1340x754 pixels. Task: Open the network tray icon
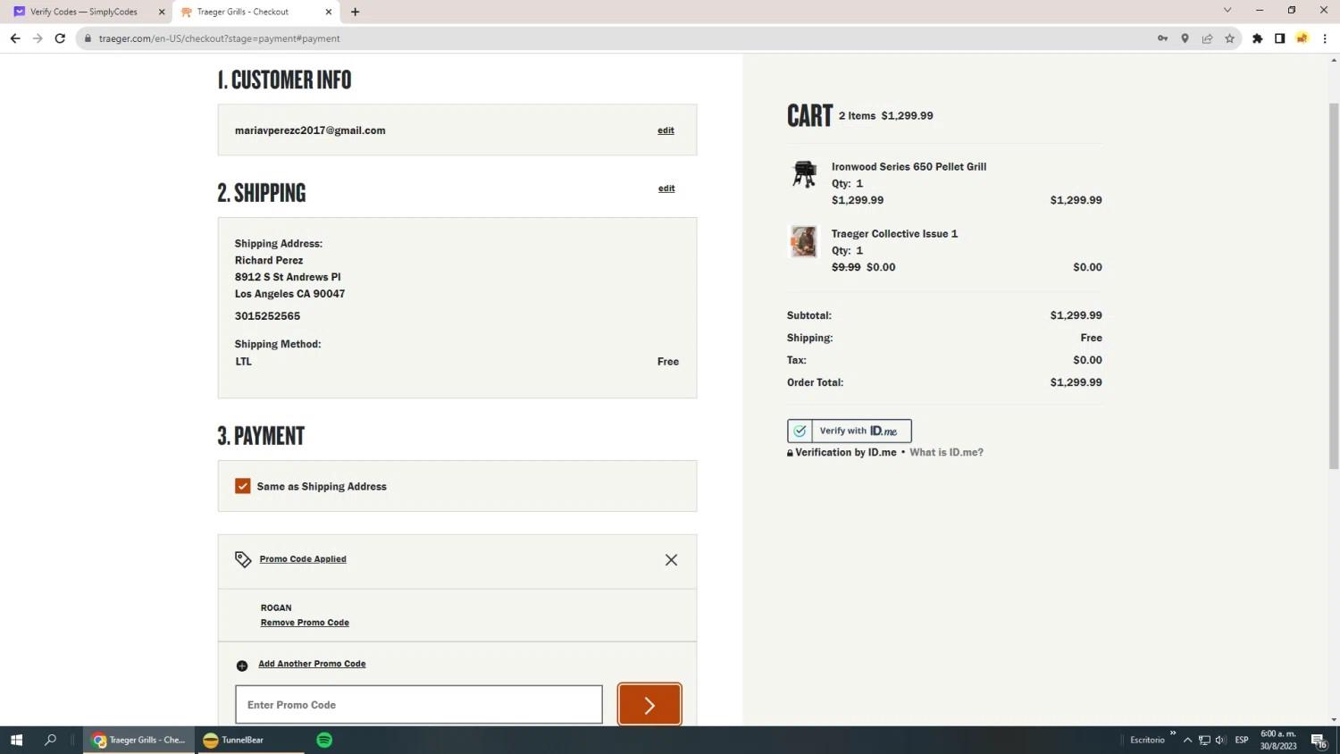click(1204, 740)
